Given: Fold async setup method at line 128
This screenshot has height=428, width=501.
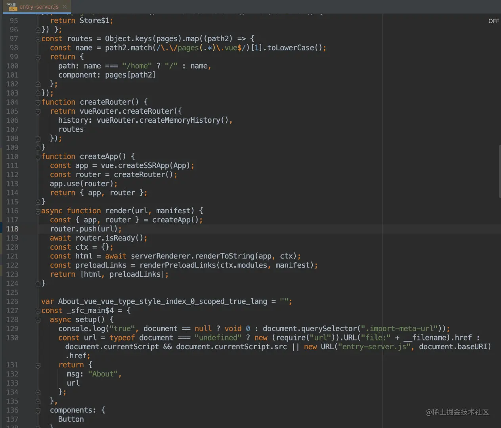Looking at the screenshot, I should tap(38, 320).
